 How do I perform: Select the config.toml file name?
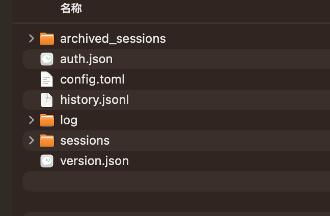(x=92, y=79)
